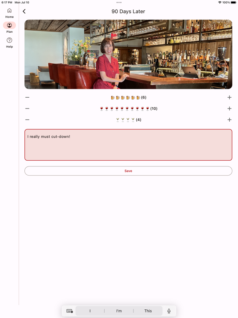
Task: Decrease the cocktail count with minus
Action: 27,120
